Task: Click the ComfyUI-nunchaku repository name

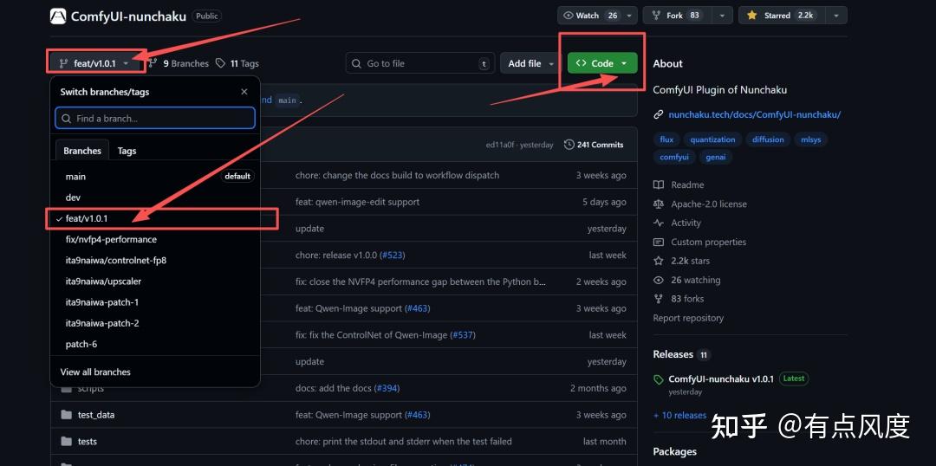Action: 128,16
